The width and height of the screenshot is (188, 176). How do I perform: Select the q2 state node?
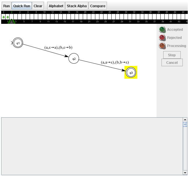[x=74, y=59]
